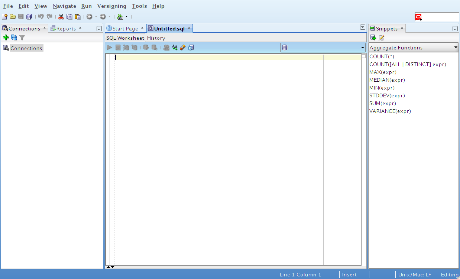Minimize the Snippets panel
The image size is (460, 279).
coord(455,29)
